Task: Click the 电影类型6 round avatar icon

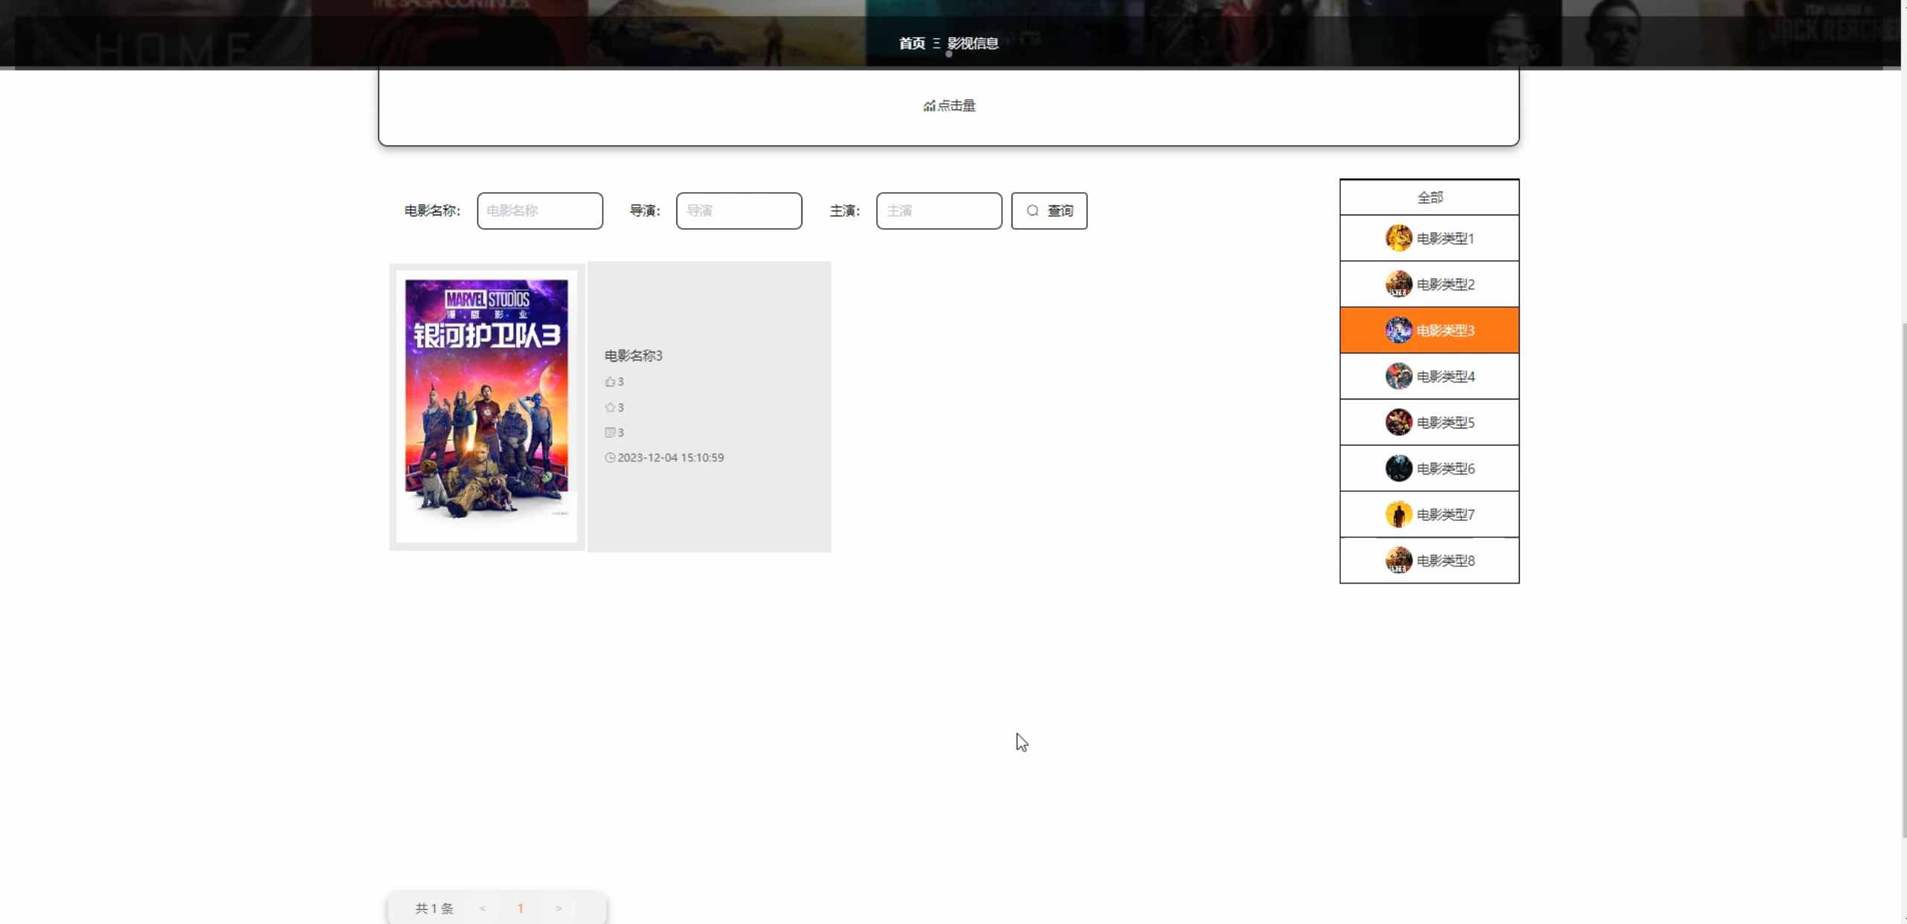Action: [x=1398, y=469]
